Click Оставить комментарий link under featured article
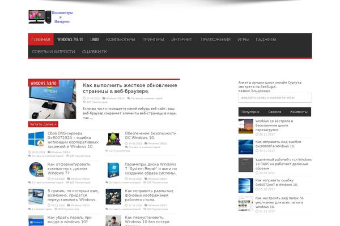The height and width of the screenshot is (226, 340). [x=147, y=98]
